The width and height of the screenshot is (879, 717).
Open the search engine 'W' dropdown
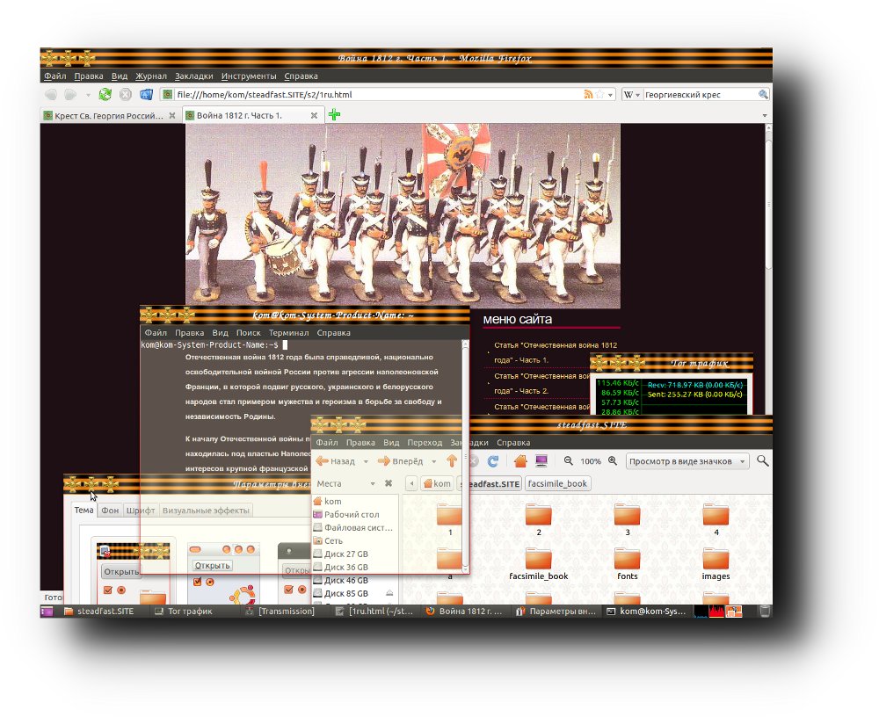coord(632,95)
